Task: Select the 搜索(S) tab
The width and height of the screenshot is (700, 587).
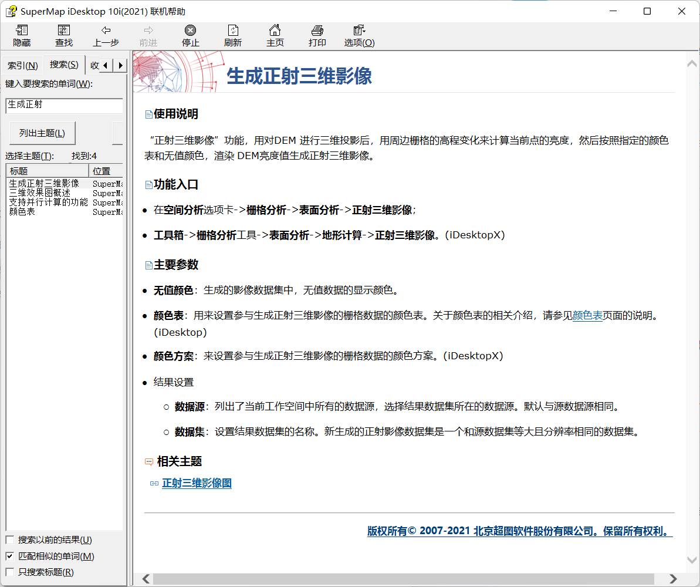Action: [64, 65]
